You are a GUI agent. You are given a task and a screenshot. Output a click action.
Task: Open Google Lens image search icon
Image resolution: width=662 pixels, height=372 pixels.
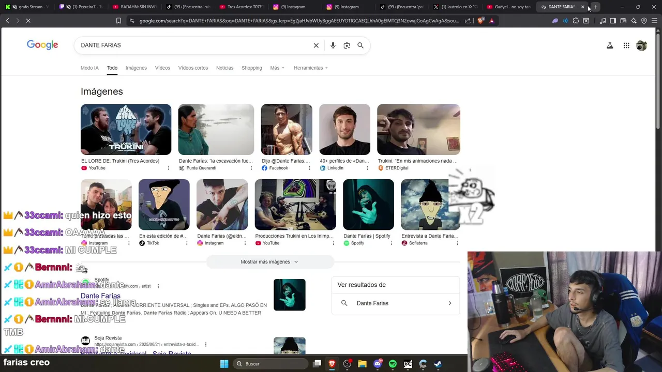347,45
